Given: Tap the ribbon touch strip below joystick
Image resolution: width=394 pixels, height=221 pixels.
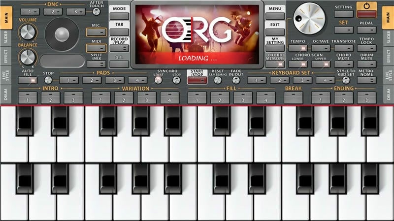Looking at the screenshot, I should point(63,61).
